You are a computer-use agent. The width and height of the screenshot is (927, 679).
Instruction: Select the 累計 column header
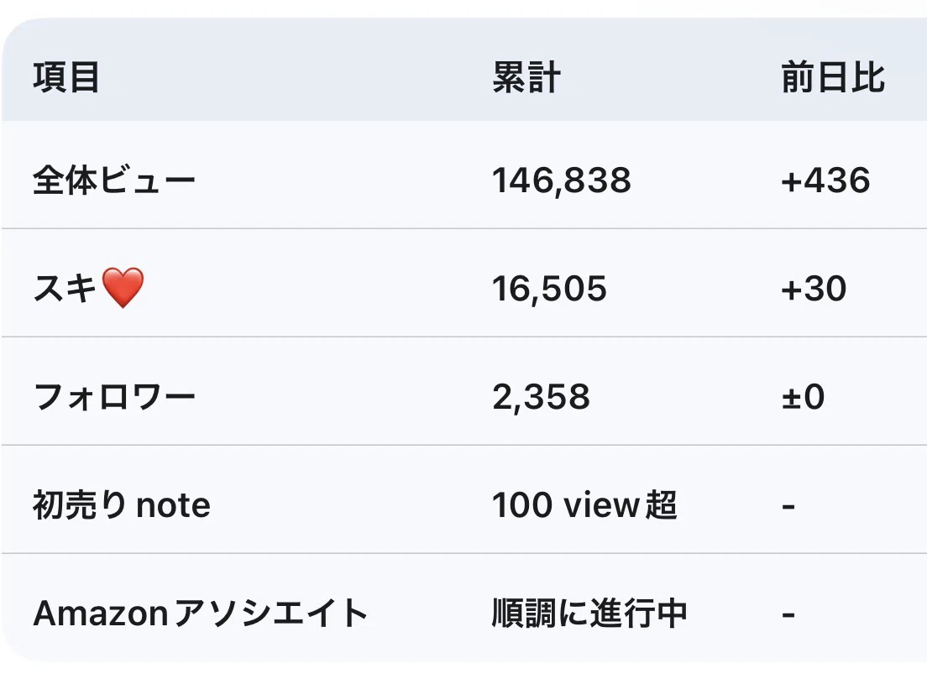[x=526, y=77]
